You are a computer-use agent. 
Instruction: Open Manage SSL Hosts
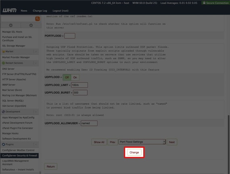[x=12, y=31]
